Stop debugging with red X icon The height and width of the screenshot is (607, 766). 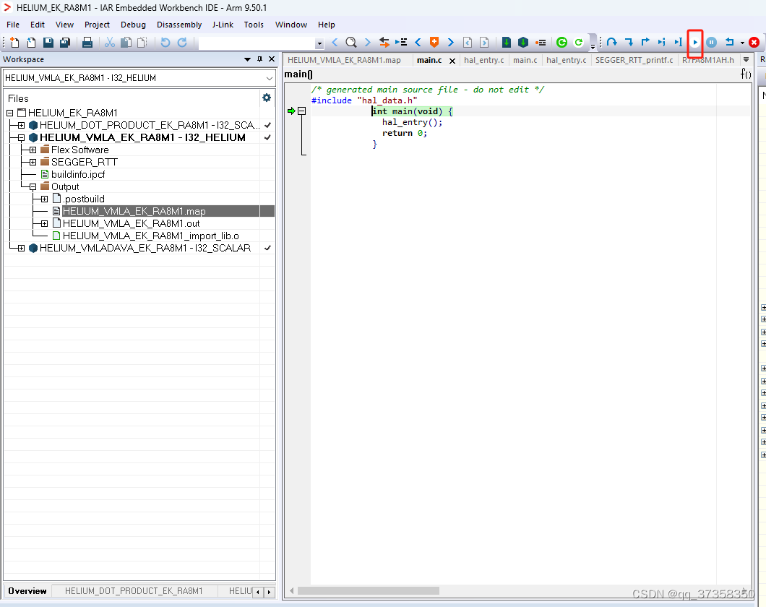(754, 43)
